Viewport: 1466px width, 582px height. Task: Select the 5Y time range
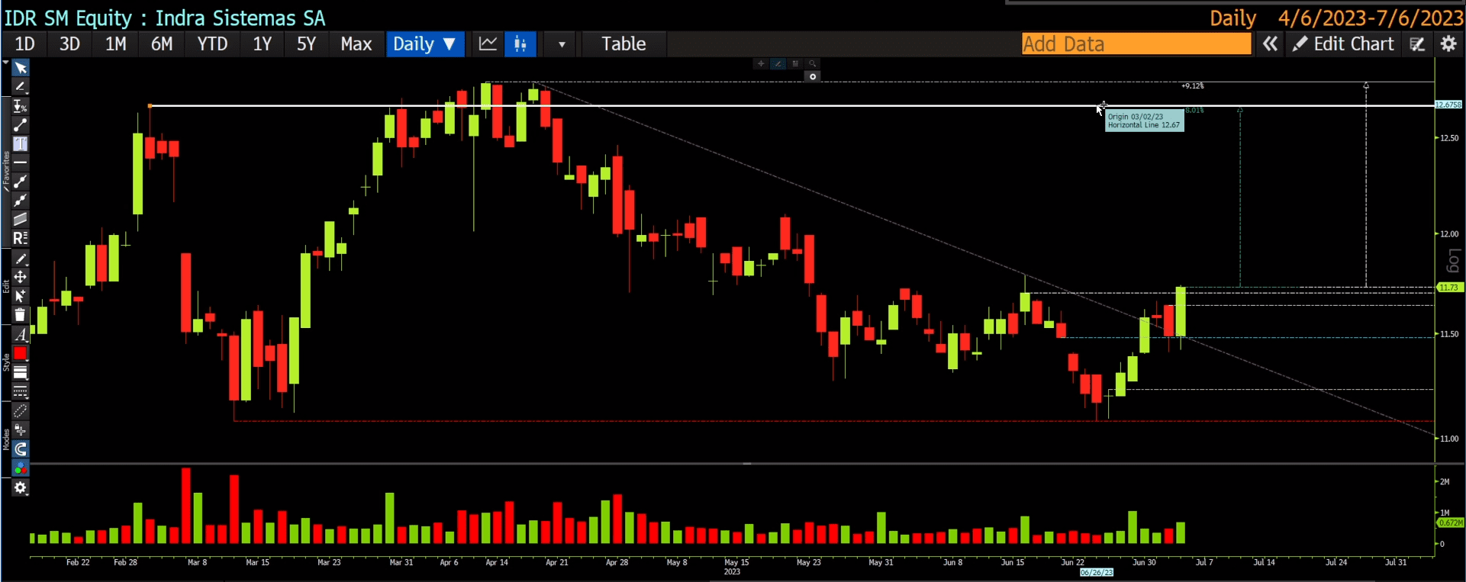pyautogui.click(x=307, y=44)
